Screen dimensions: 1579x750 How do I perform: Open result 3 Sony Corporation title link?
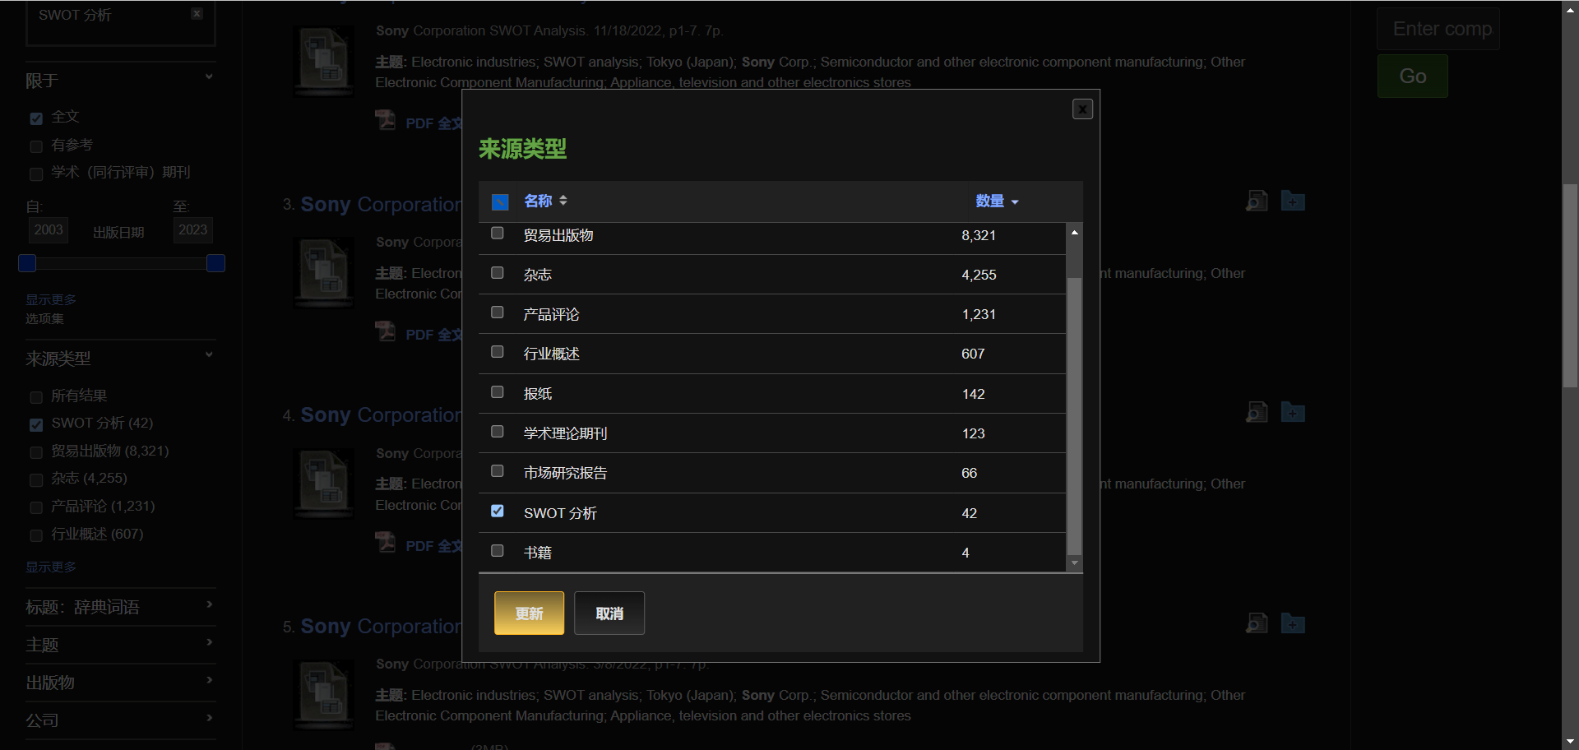pos(381,204)
